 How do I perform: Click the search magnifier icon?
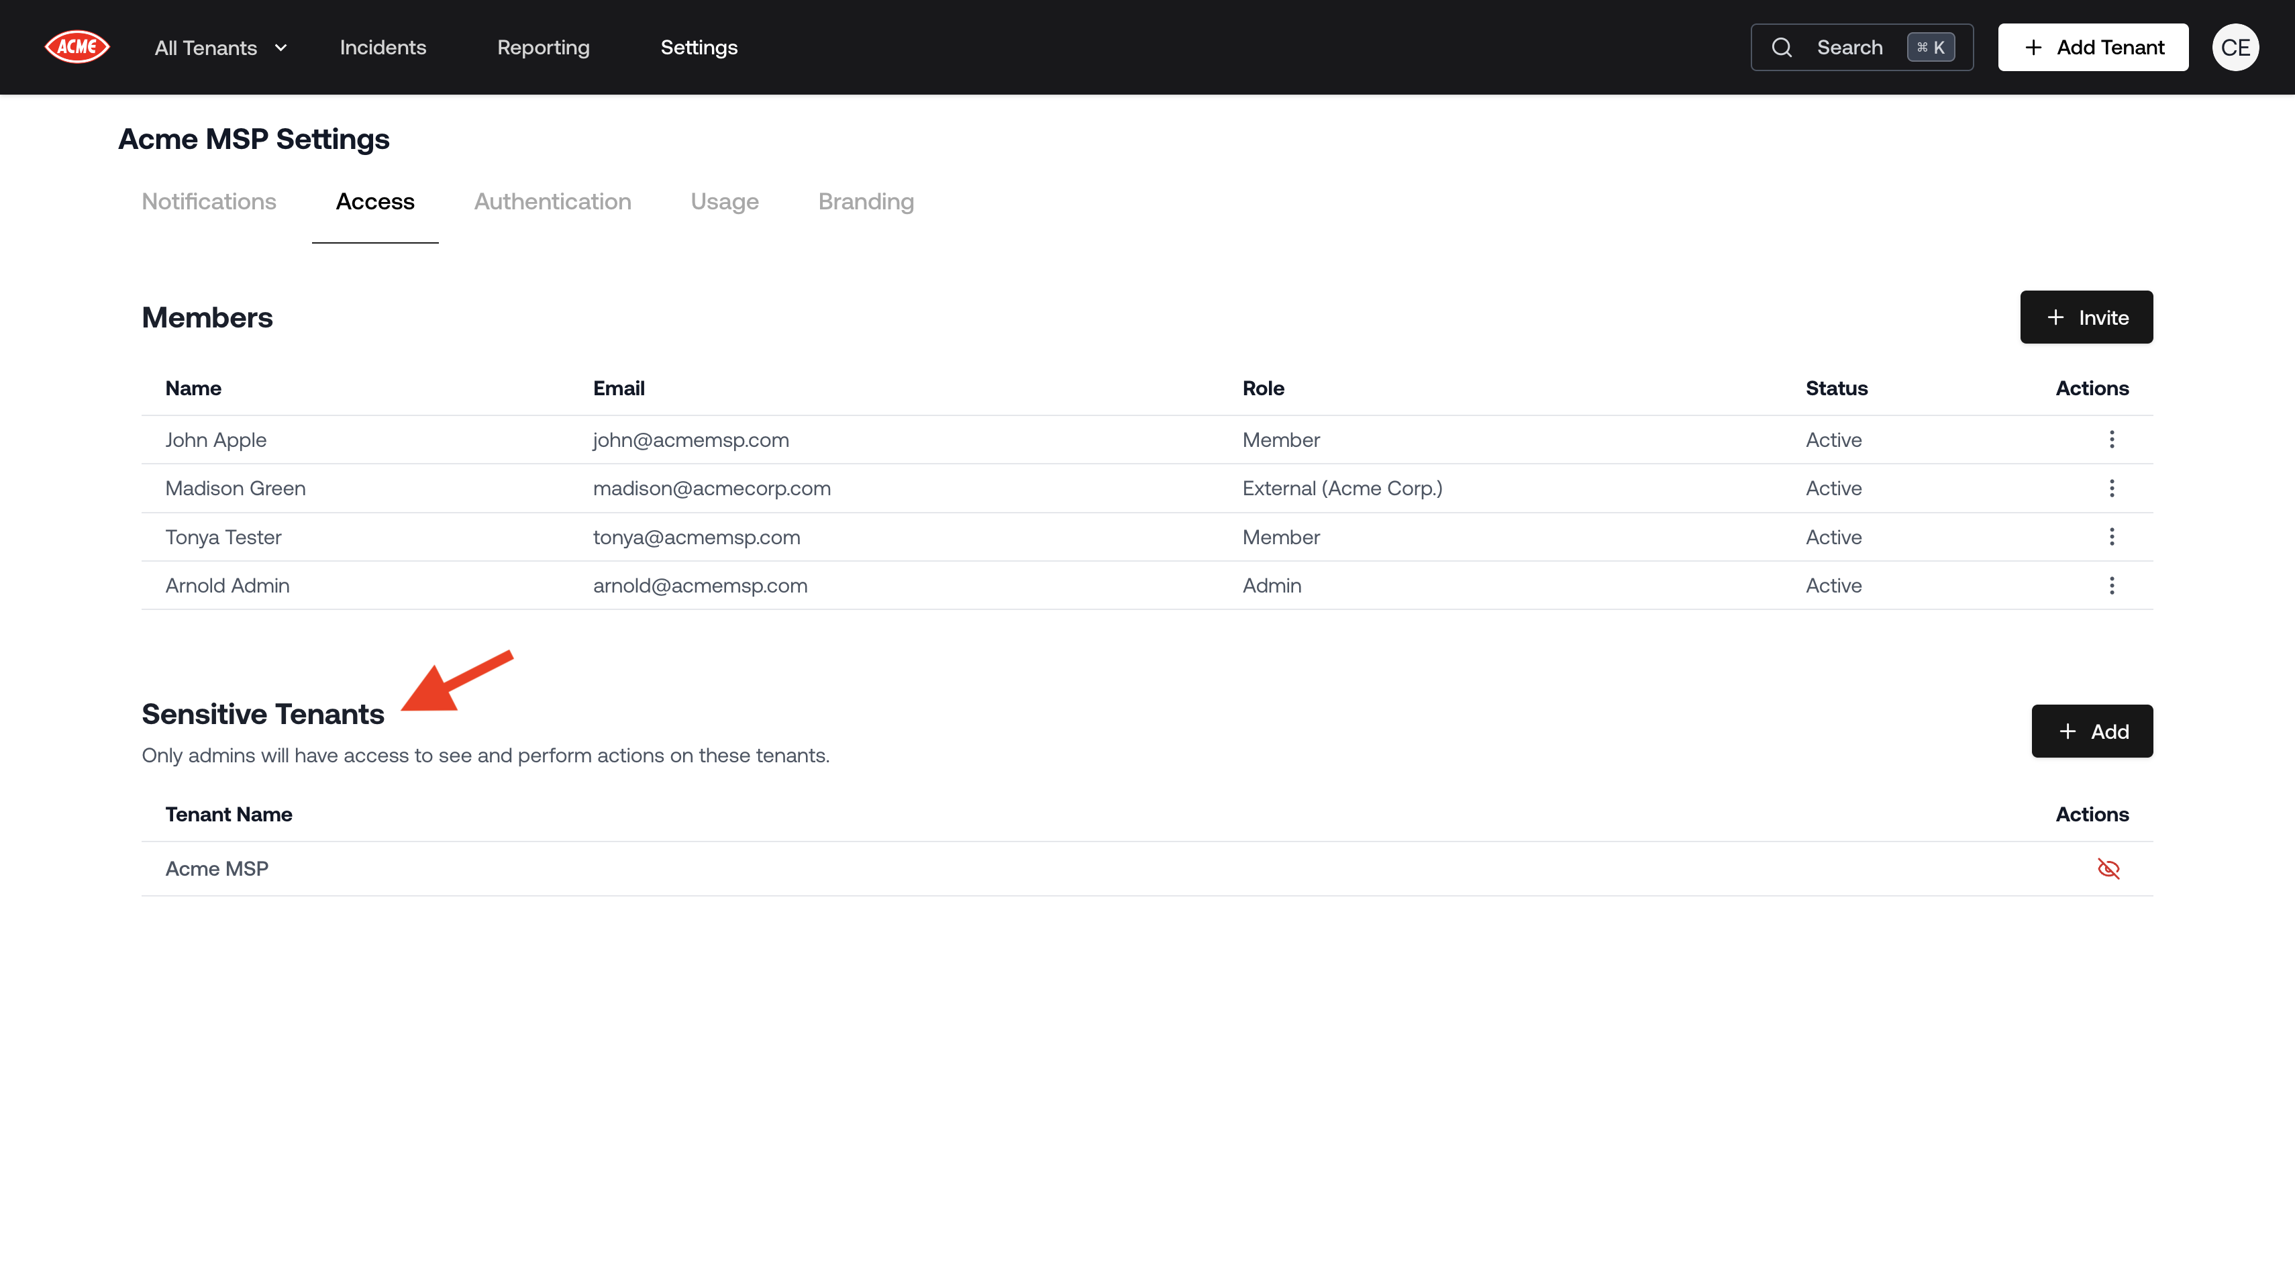click(1782, 47)
